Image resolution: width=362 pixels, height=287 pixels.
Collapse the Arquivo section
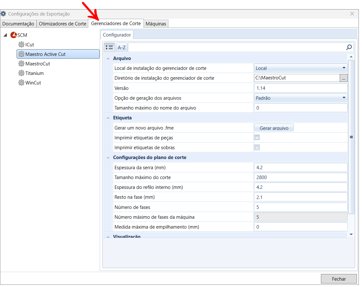(x=108, y=59)
